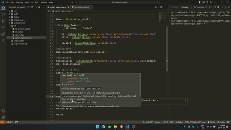The image size is (231, 130).
Task: Select Python interpreter 3.10.6 in status bar
Action: coord(195,122)
